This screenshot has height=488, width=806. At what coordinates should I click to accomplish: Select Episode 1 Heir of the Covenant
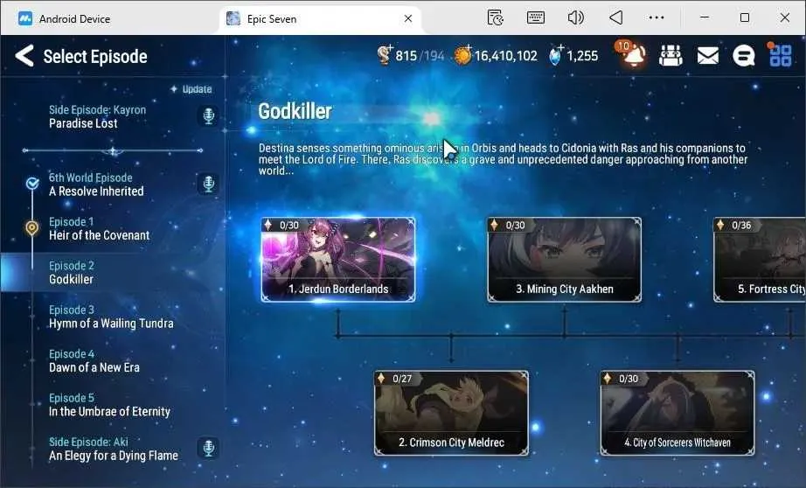[99, 229]
